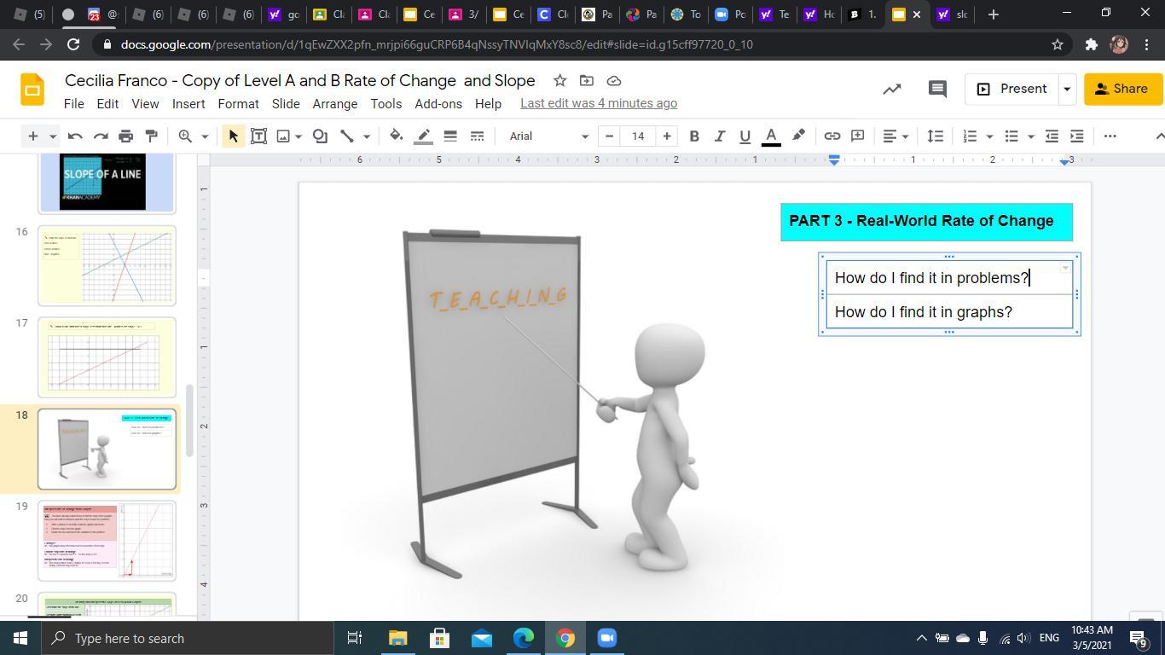
Task: Click the yellow Share button
Action: (1123, 89)
